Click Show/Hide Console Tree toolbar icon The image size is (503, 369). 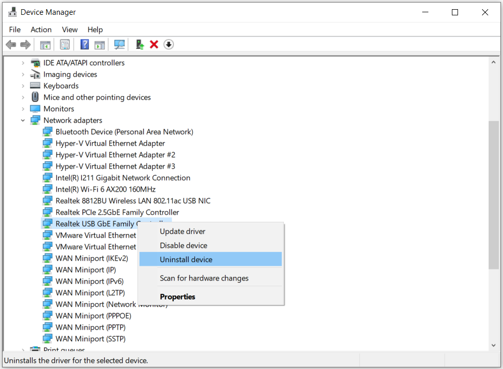[x=45, y=44]
